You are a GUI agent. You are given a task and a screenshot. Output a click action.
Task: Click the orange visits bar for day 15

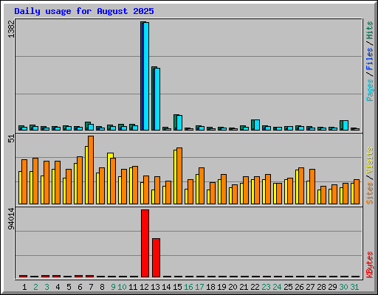179,176
